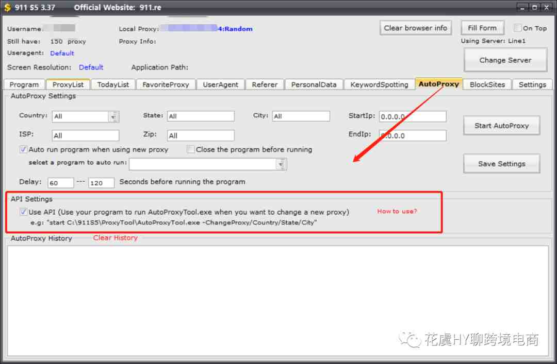This screenshot has height=364, width=557.
Task: Open the PersonalData tab
Action: pyautogui.click(x=314, y=84)
